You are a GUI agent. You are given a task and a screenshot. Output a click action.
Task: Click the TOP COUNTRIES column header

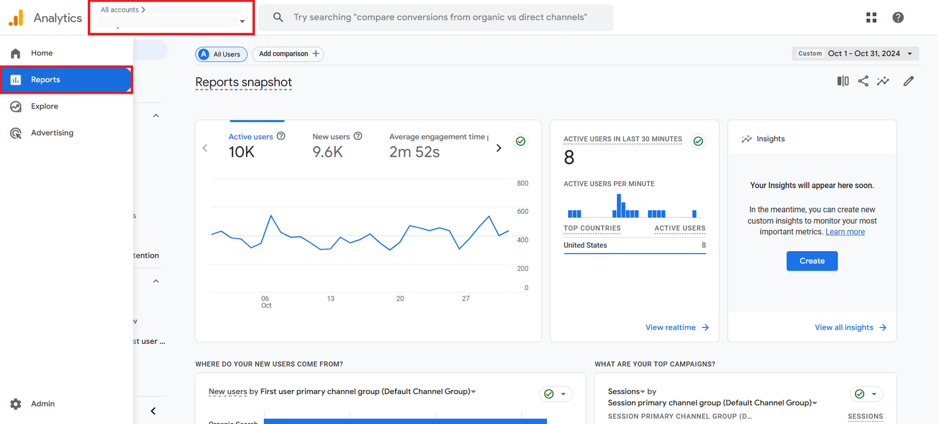point(592,228)
